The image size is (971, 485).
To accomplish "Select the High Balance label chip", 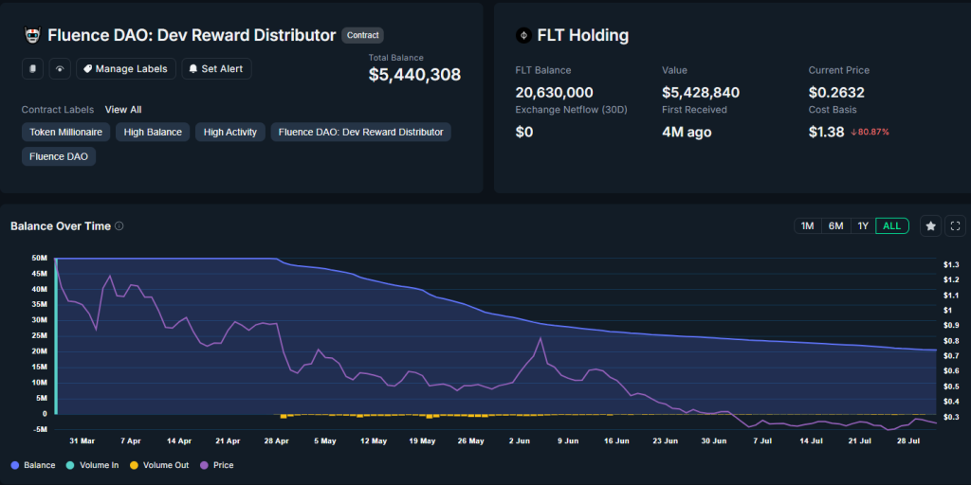I will click(x=153, y=132).
